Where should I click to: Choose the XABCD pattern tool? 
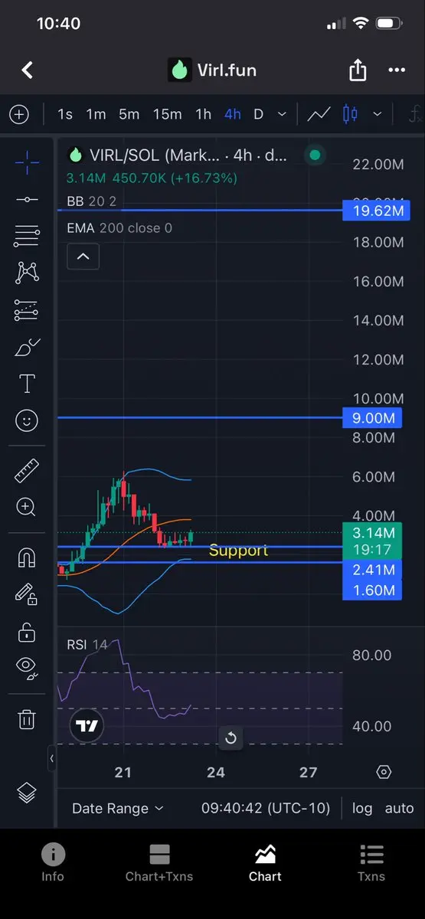27,272
